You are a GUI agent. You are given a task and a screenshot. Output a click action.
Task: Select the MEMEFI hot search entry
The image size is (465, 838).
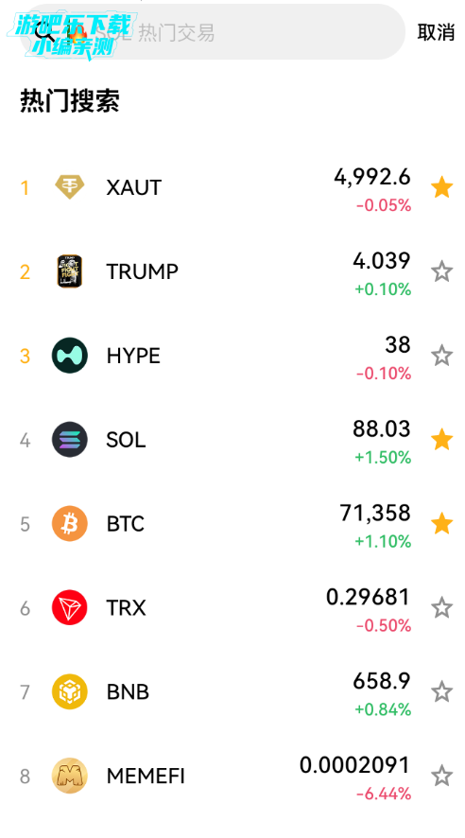coord(232,776)
